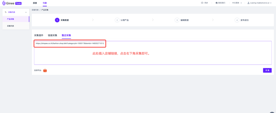This screenshot has width=276, height=113.
Task: Click the icon beside 采集列表 in the sidebar
Action: (6, 12)
